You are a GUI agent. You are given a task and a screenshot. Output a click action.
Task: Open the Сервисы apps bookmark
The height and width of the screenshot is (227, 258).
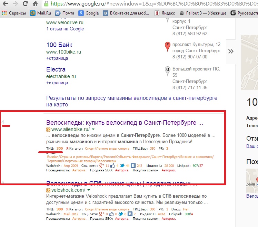click(14, 13)
